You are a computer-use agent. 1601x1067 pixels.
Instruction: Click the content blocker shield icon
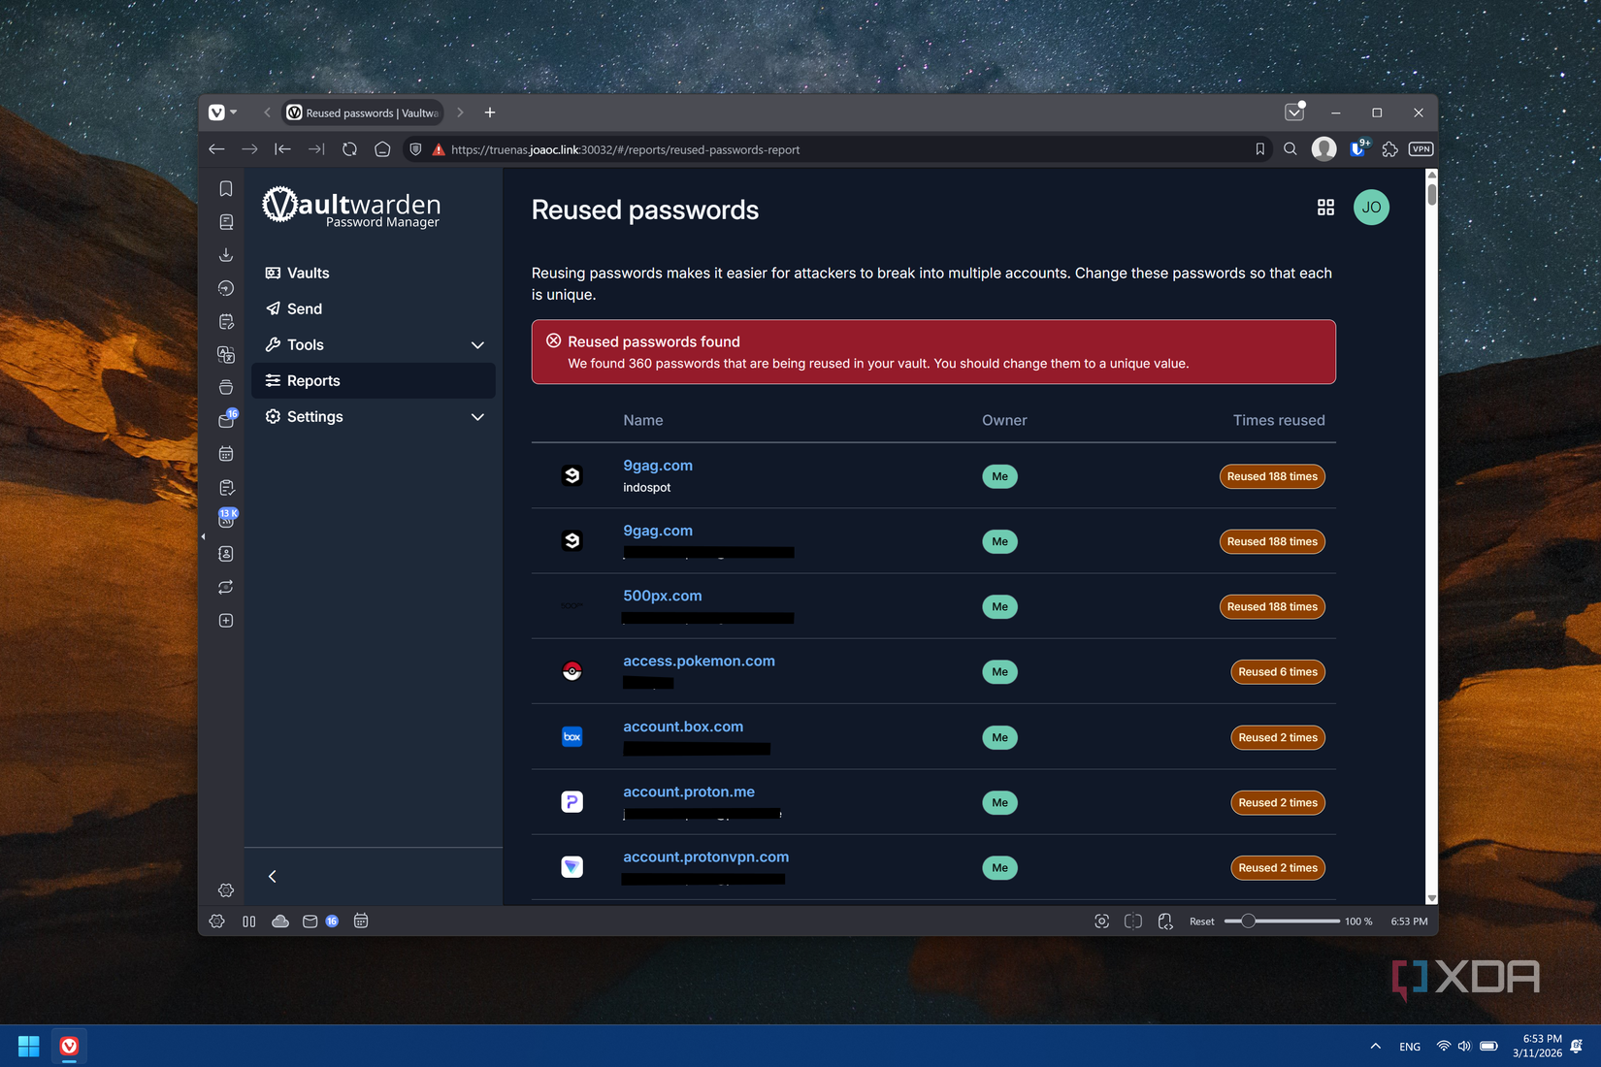[416, 149]
